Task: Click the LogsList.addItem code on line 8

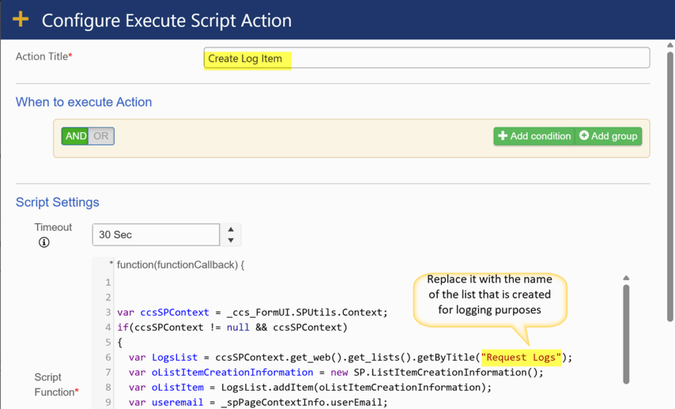Action: coord(310,387)
